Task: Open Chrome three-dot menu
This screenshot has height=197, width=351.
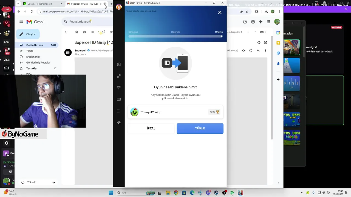Action: [x=279, y=11]
